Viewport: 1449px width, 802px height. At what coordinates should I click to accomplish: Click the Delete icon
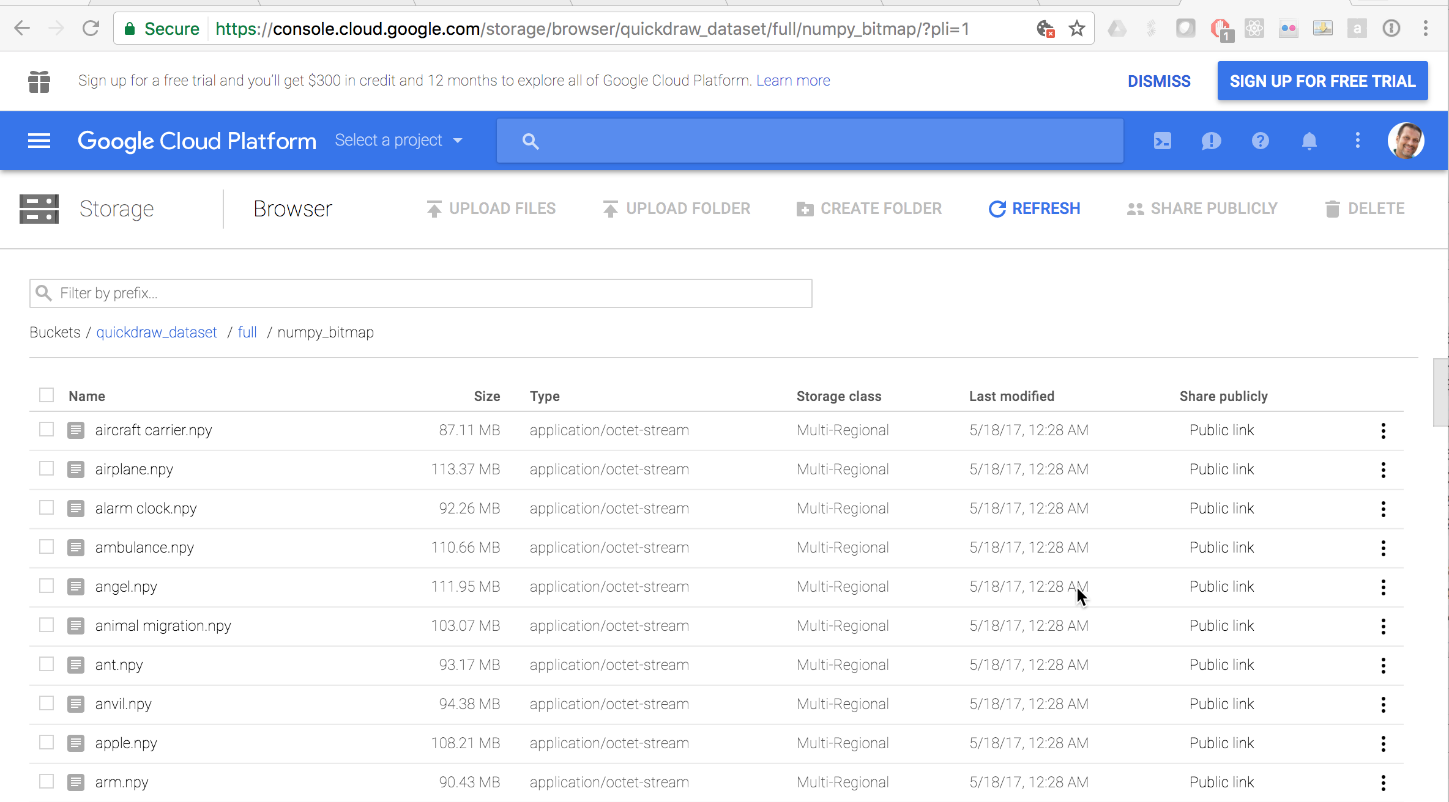[1332, 208]
